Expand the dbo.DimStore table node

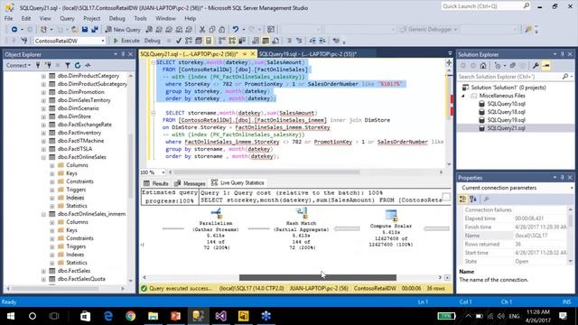[43, 116]
